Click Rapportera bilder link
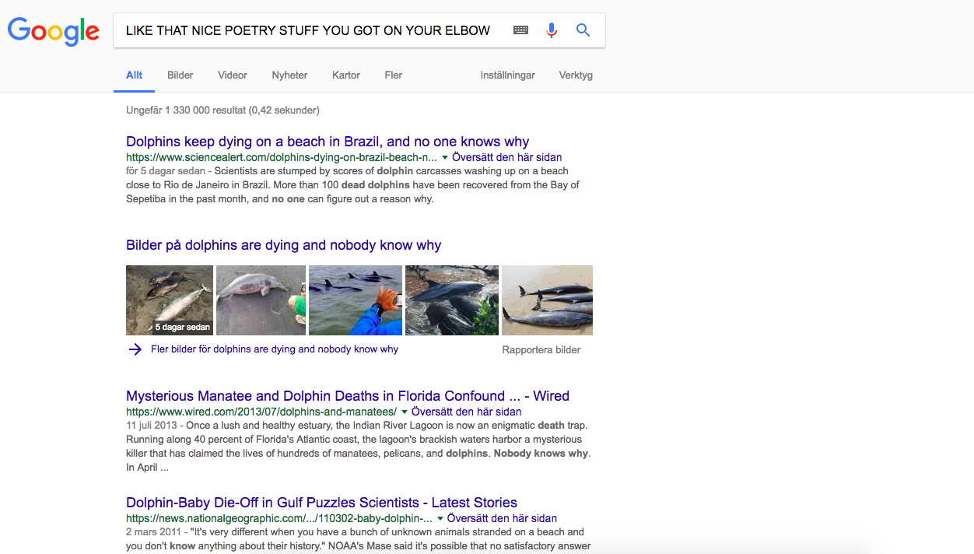Screen dimensions: 974x554 [x=541, y=350]
